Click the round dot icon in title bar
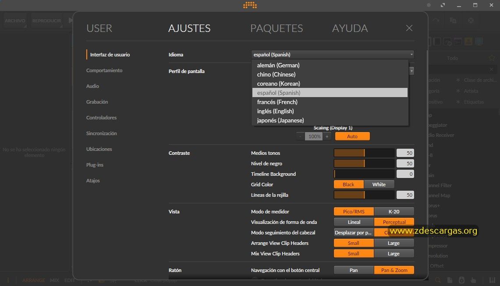The image size is (500, 286). point(429,5)
